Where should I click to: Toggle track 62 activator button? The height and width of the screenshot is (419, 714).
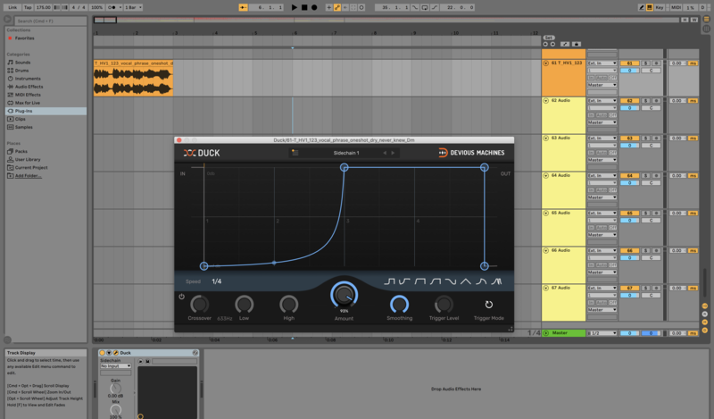[629, 100]
